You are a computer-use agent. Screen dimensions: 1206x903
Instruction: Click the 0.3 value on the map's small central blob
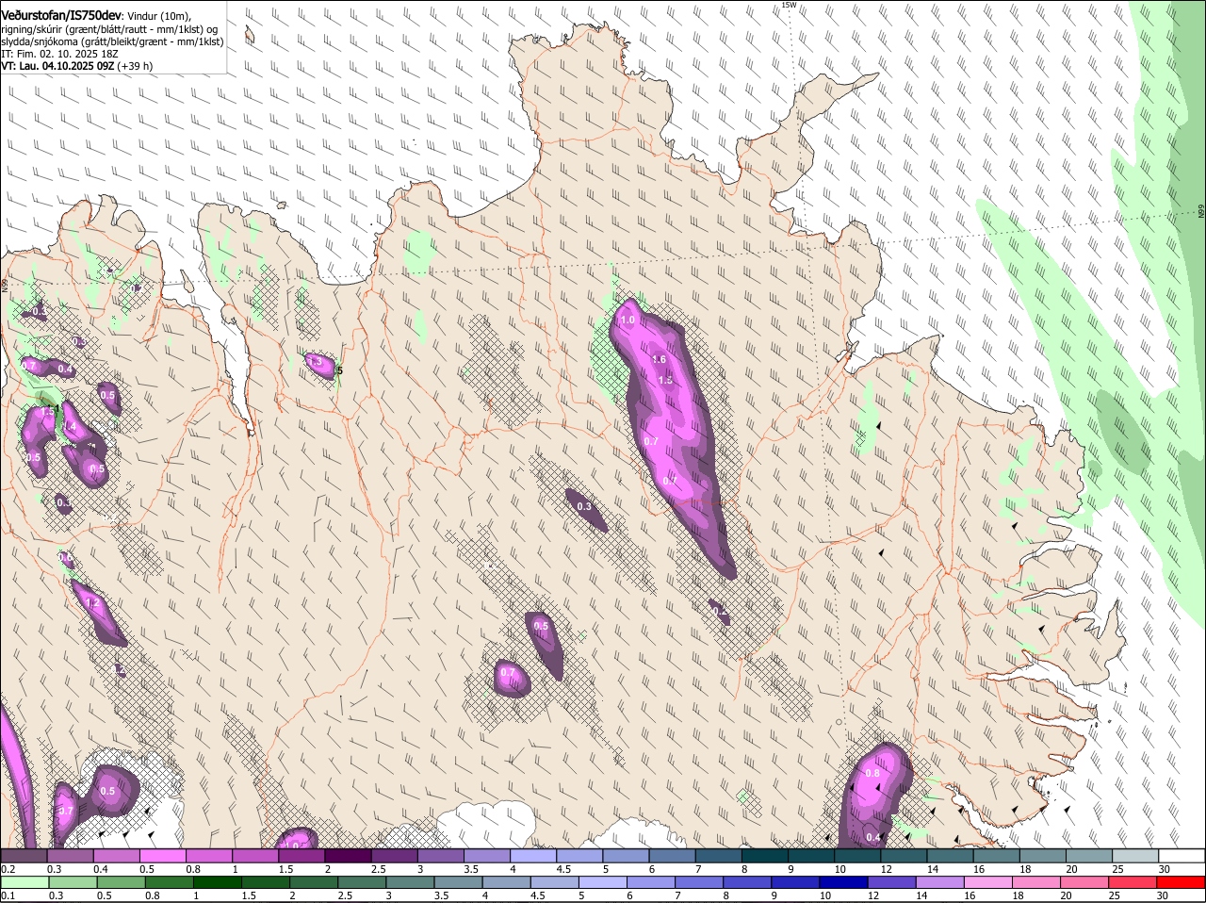pyautogui.click(x=584, y=507)
